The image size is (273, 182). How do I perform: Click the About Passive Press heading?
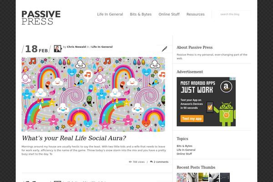point(195,47)
